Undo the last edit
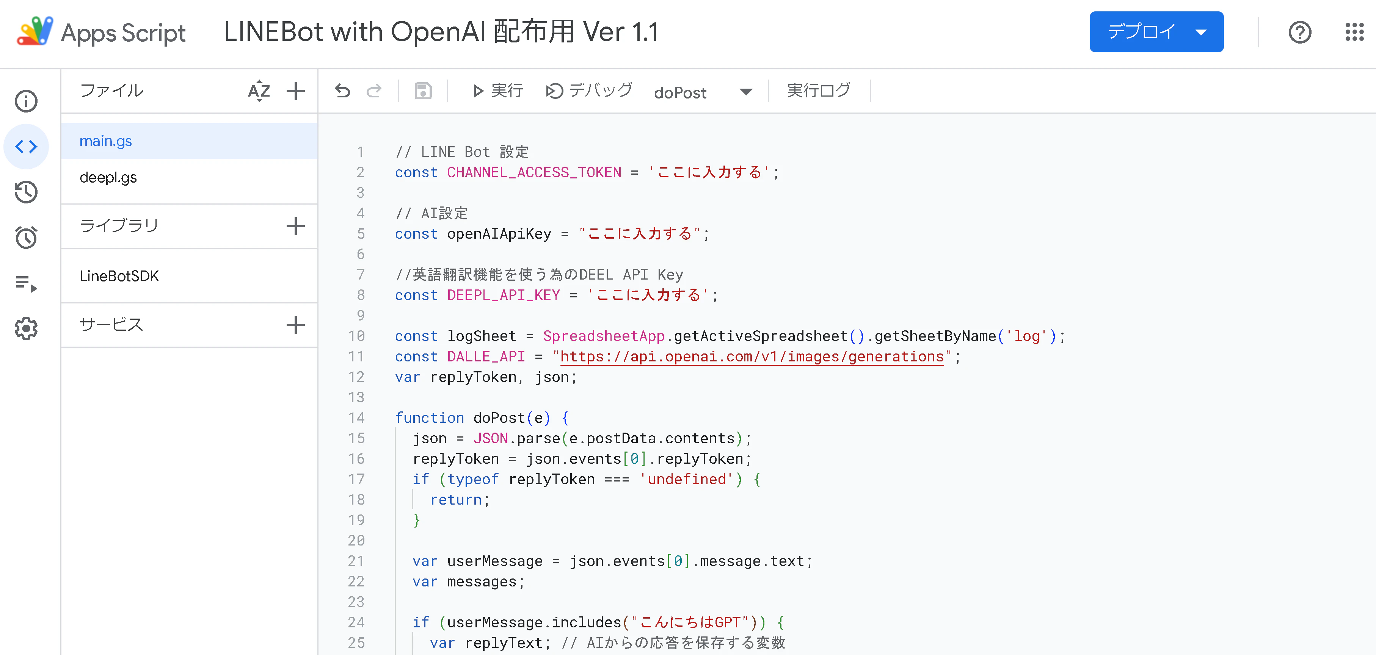This screenshot has width=1376, height=655. [342, 91]
